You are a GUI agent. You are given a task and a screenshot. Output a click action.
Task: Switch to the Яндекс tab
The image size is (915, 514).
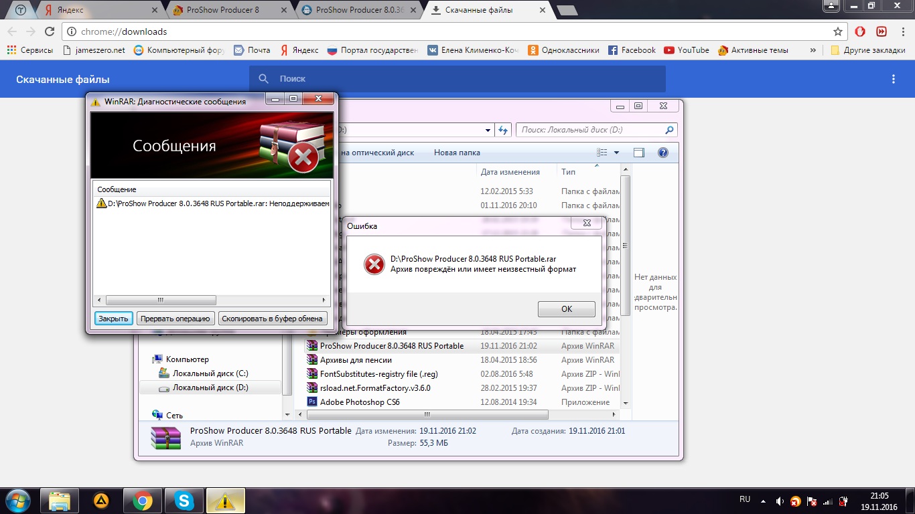[x=99, y=10]
